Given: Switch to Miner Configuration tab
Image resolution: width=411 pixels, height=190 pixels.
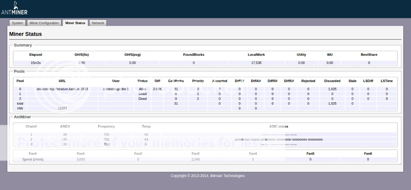Looking at the screenshot, I should coord(44,23).
